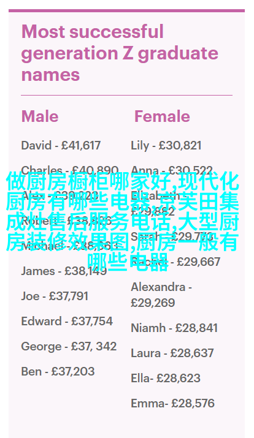Click the divider line under the heading
The height and width of the screenshot is (438, 254).
(x=127, y=95)
